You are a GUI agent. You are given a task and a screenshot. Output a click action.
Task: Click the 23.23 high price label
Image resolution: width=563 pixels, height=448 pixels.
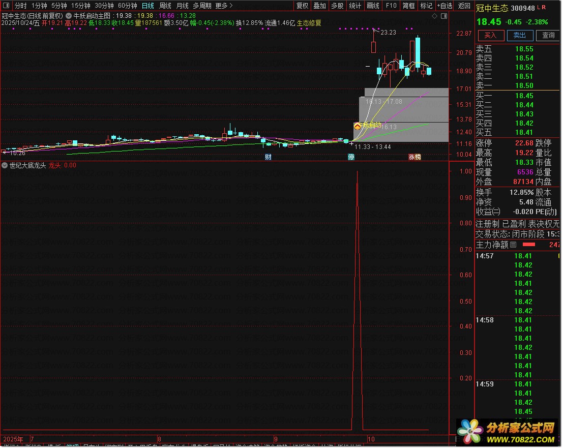click(x=388, y=33)
